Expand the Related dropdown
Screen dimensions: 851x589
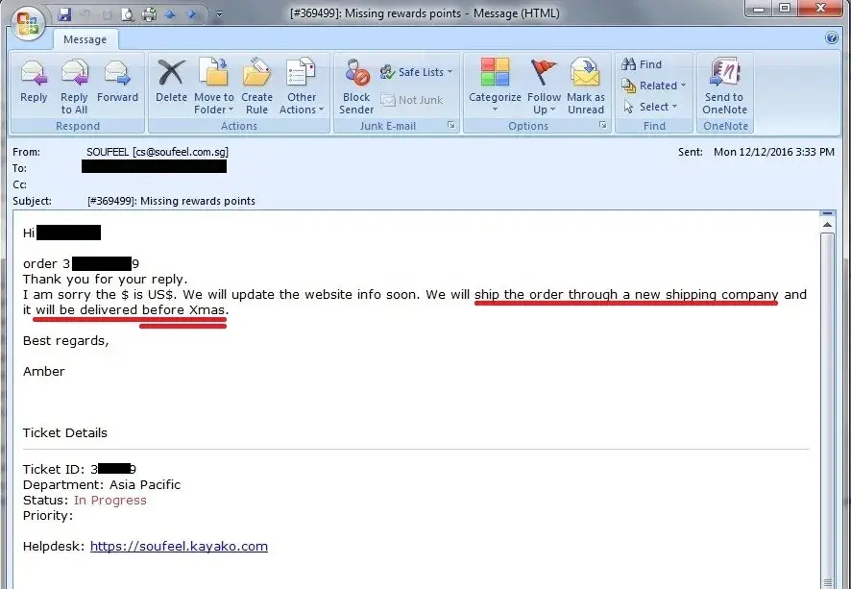tap(654, 86)
